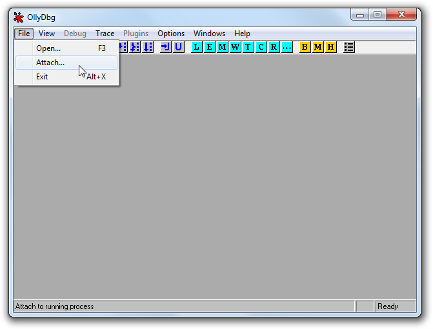Open Memory breakpoints (yellow M icon)
The image size is (433, 329).
tap(318, 47)
